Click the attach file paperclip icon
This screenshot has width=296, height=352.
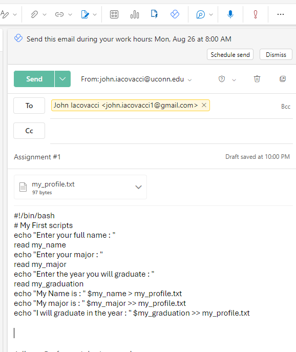click(x=34, y=14)
